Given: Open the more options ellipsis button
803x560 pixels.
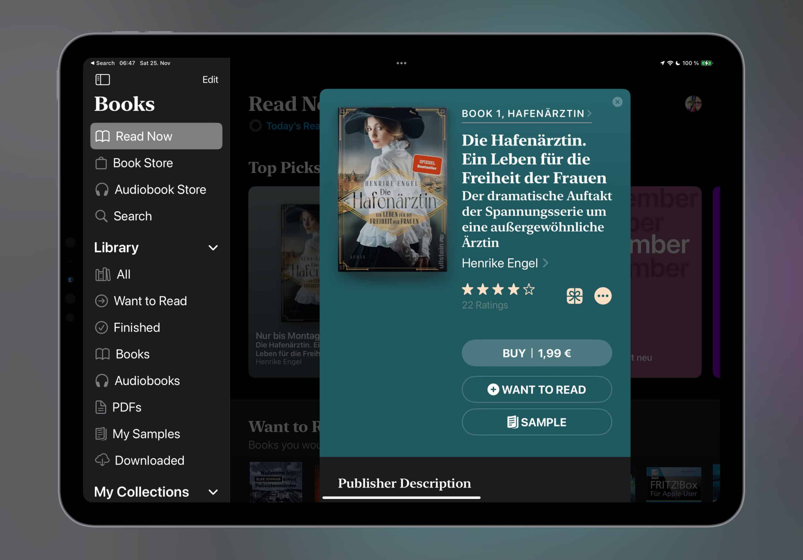Looking at the screenshot, I should coord(603,296).
